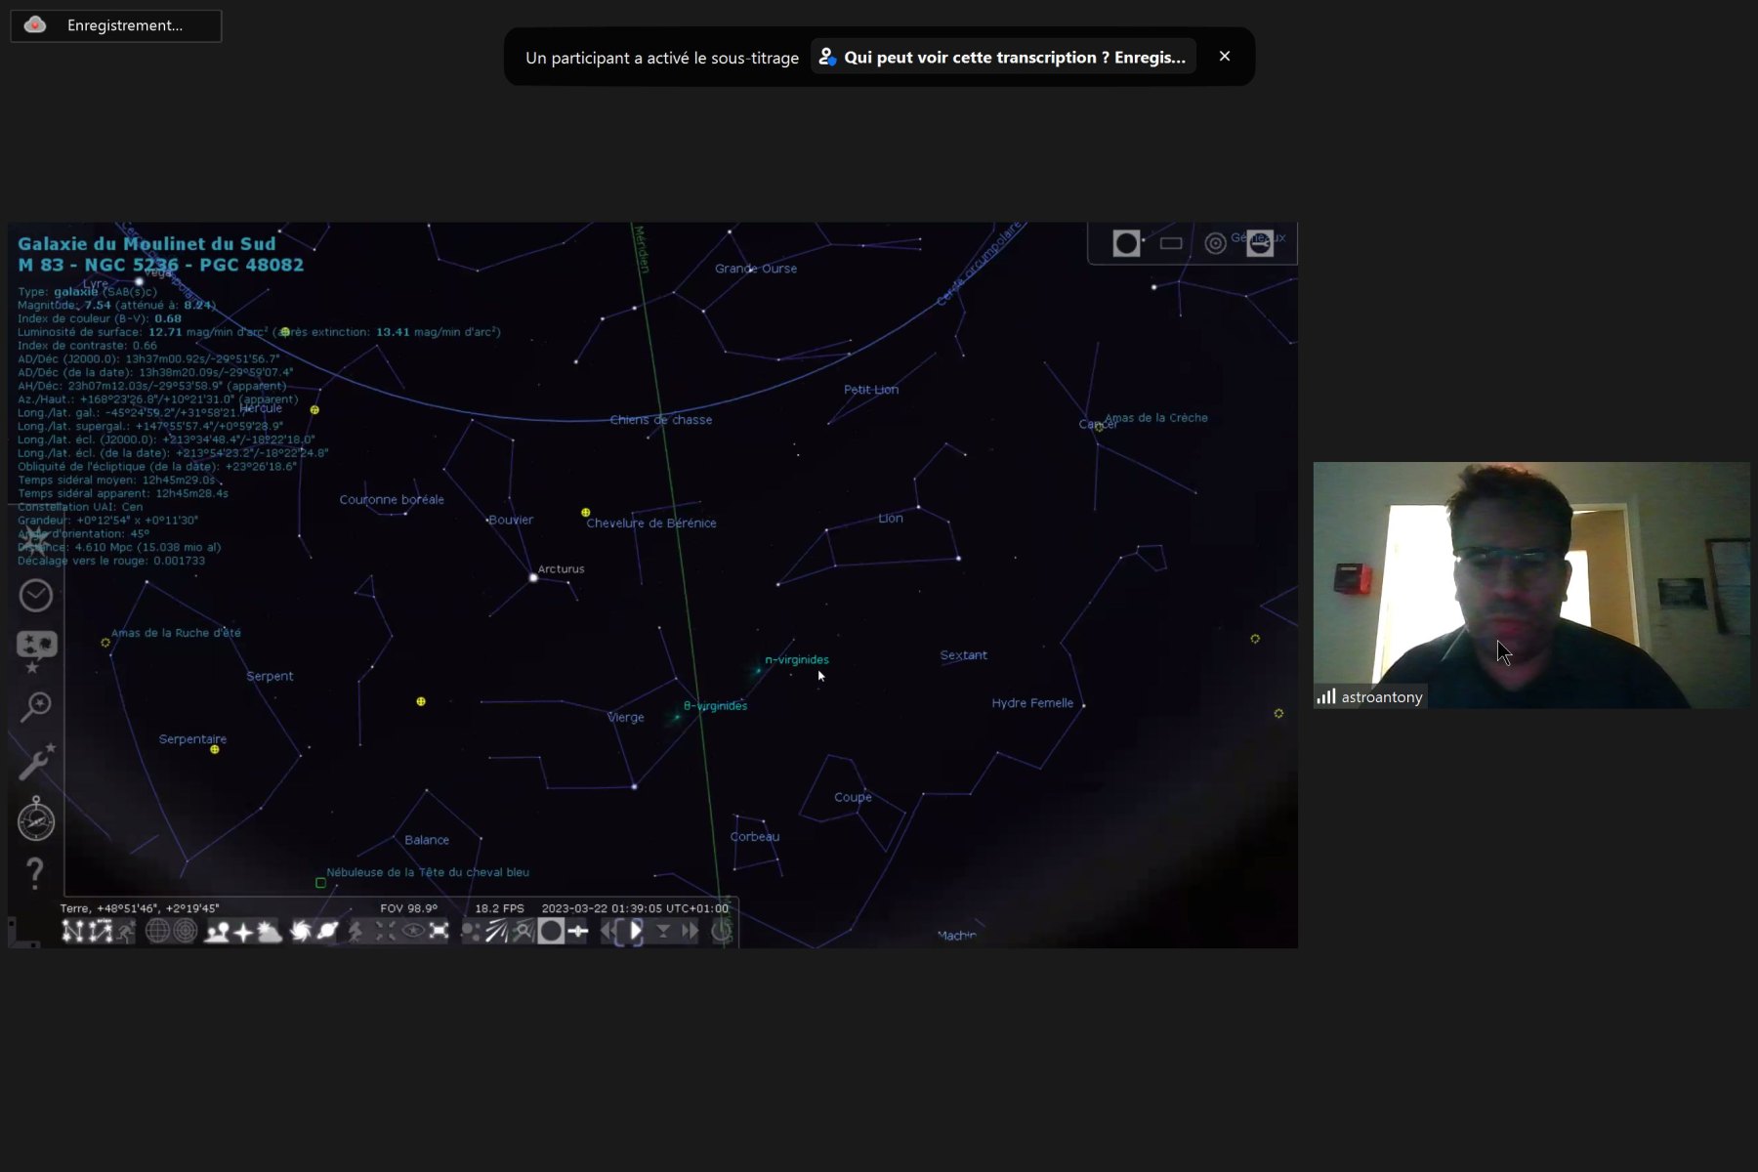Toggle the sensor frame rectangle icon
The image size is (1758, 1172).
(x=1171, y=243)
